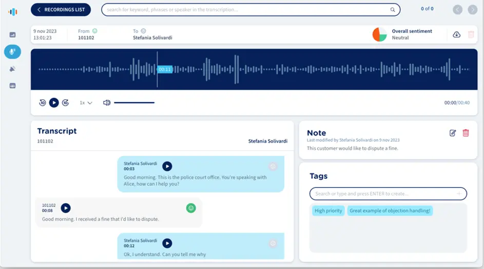484x269 pixels.
Task: Mute the audio with speaker icon
Action: [107, 103]
